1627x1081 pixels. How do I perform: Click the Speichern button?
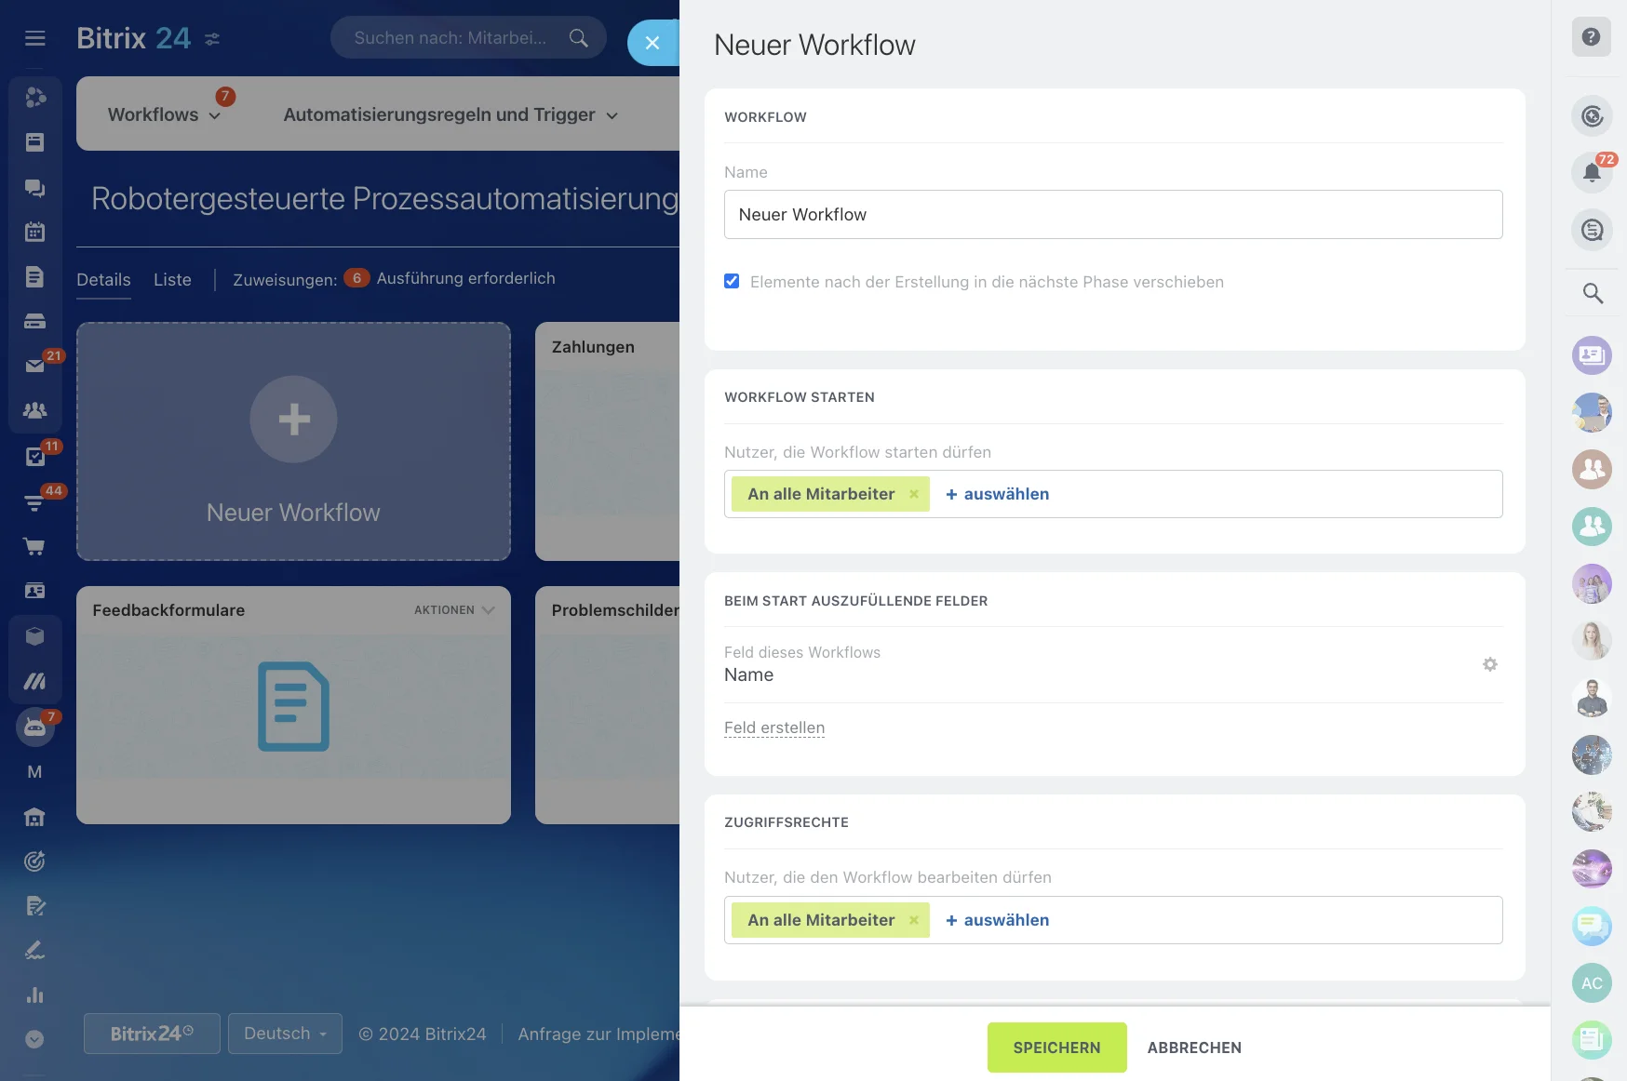(1056, 1048)
